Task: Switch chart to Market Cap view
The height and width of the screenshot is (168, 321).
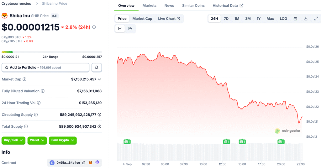Action: (142, 18)
